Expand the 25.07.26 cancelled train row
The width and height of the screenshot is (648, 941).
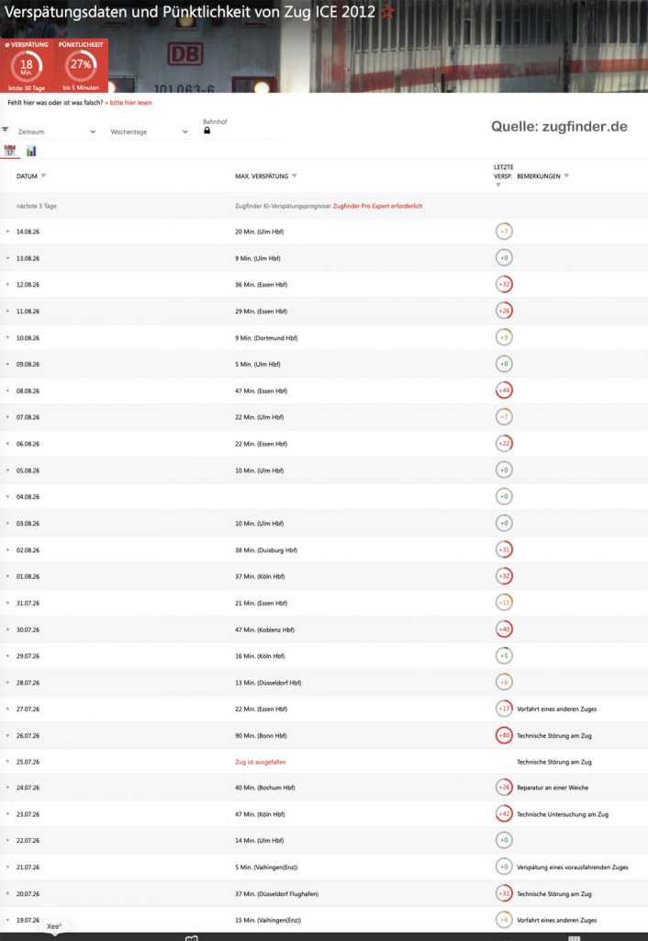tap(7, 762)
